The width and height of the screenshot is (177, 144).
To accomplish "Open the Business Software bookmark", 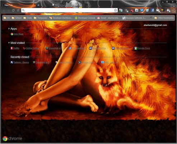I will pyautogui.click(x=134, y=18).
